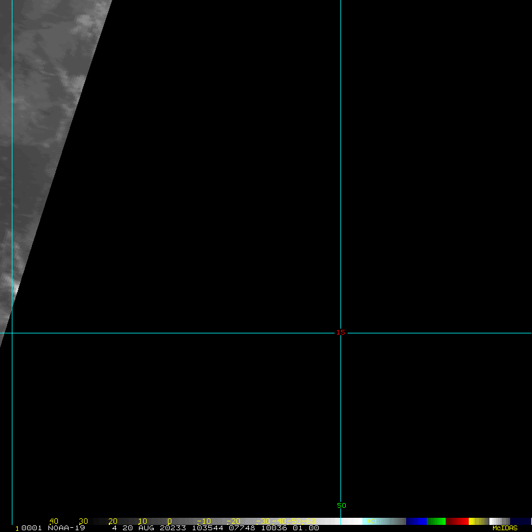
Task: Click the -20 temperature scale label
Action: (x=233, y=521)
